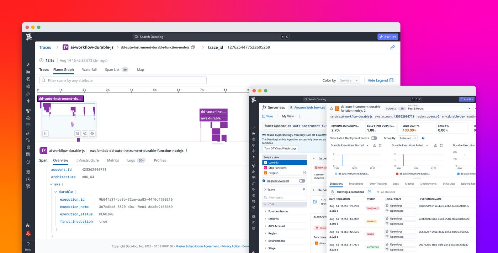Open Help in the Traces window sidebar
Image resolution: width=498 pixels, height=253 pixels.
tap(28, 246)
